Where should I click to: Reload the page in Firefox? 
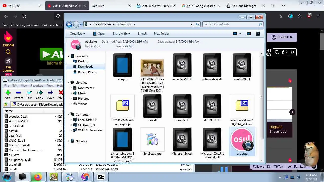pyautogui.click(x=24, y=16)
